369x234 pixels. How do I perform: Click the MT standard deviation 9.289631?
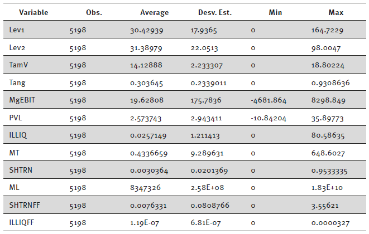tap(207, 154)
